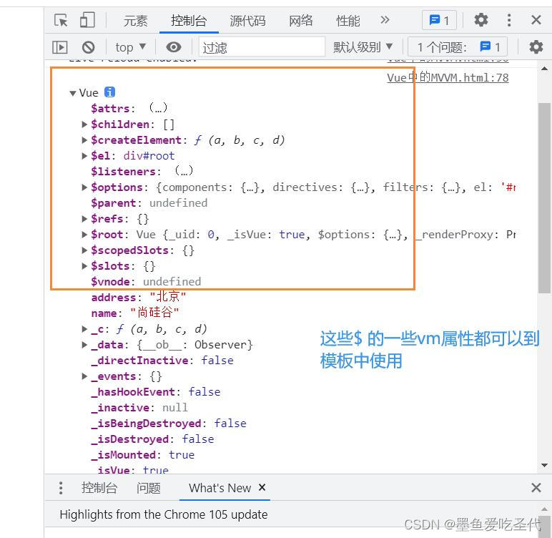This screenshot has width=552, height=538.
Task: Switch to drawer 控制台 tab
Action: click(99, 488)
